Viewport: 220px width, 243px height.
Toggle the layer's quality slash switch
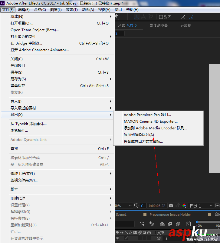click(x=126, y=238)
